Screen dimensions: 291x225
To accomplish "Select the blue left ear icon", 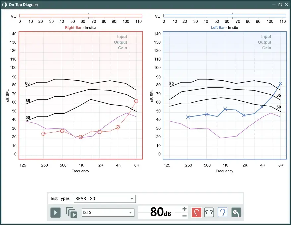I will (222, 213).
